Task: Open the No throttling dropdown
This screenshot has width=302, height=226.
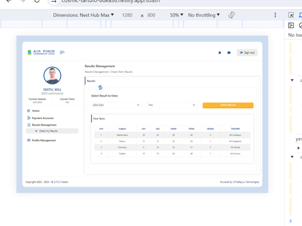Action: point(204,15)
